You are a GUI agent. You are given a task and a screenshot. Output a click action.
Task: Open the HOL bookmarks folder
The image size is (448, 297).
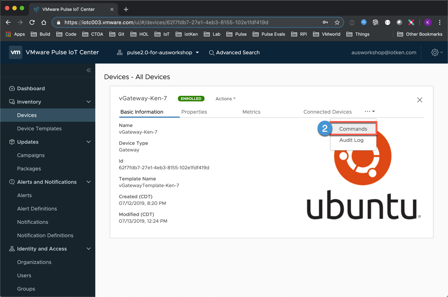[x=139, y=34]
